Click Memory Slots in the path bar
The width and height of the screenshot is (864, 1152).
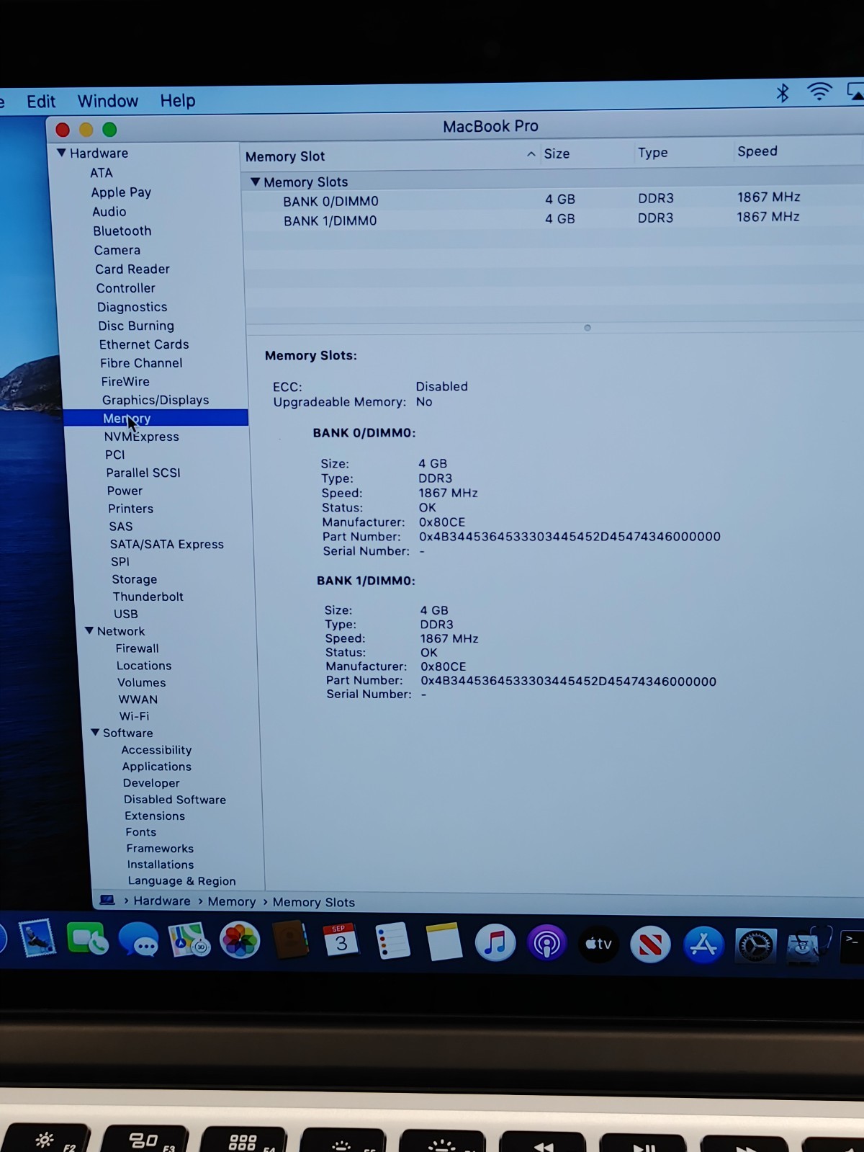click(x=313, y=902)
